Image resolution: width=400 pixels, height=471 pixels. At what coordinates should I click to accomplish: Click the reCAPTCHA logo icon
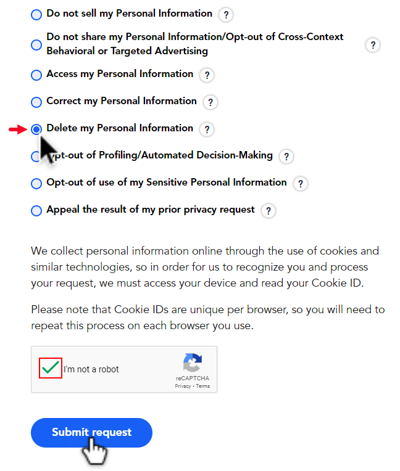(193, 362)
